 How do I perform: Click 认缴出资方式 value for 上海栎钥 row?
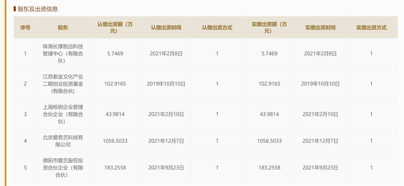217,114
